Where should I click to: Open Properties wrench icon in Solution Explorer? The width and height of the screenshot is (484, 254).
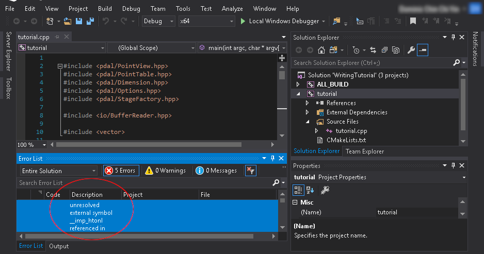tap(411, 50)
